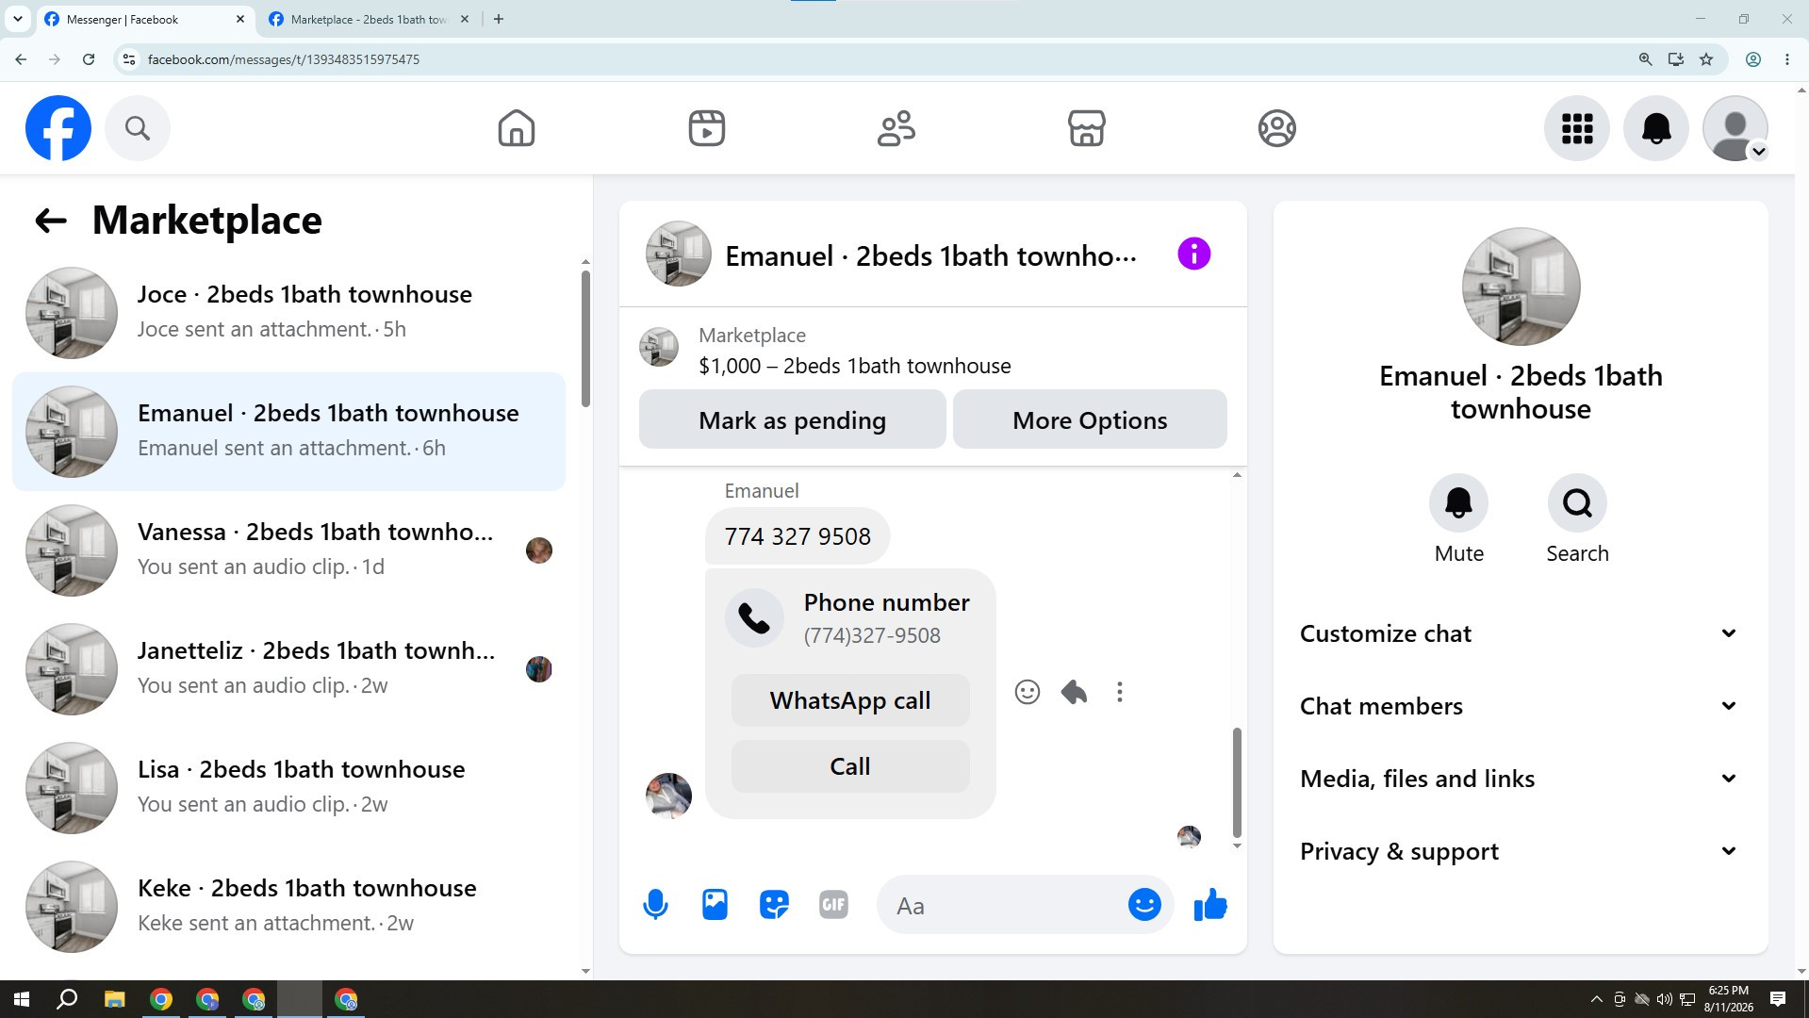
Task: Choose a sticker
Action: pos(775,906)
